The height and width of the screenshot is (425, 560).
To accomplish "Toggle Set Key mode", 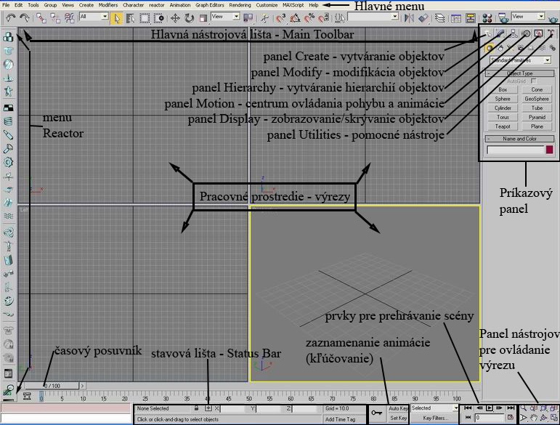I will [398, 418].
